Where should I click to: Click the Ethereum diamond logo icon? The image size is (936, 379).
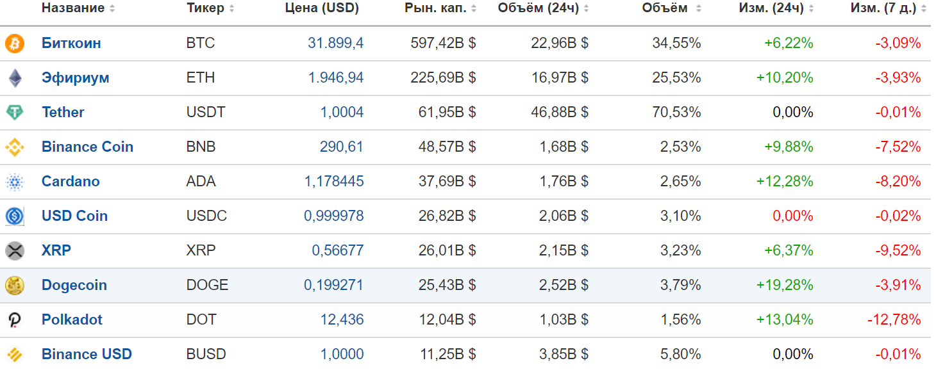[14, 78]
